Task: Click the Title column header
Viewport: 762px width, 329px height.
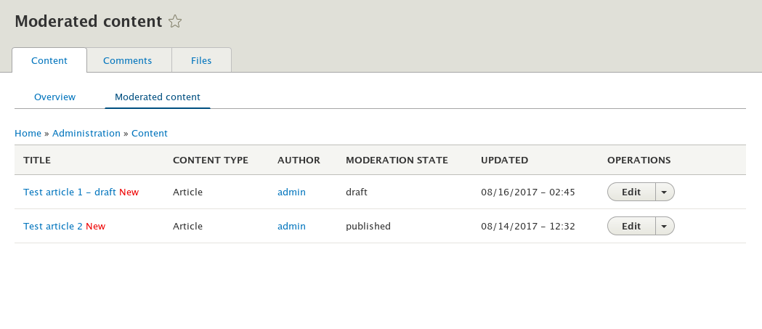Action: click(37, 160)
